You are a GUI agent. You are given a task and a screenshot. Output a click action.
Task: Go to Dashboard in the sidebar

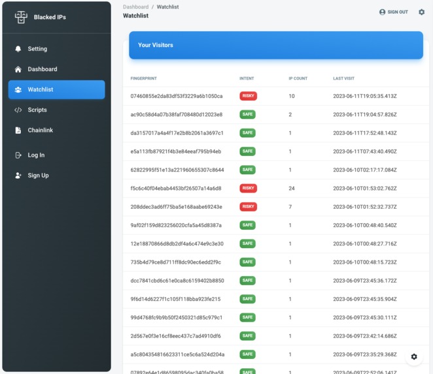(57, 69)
